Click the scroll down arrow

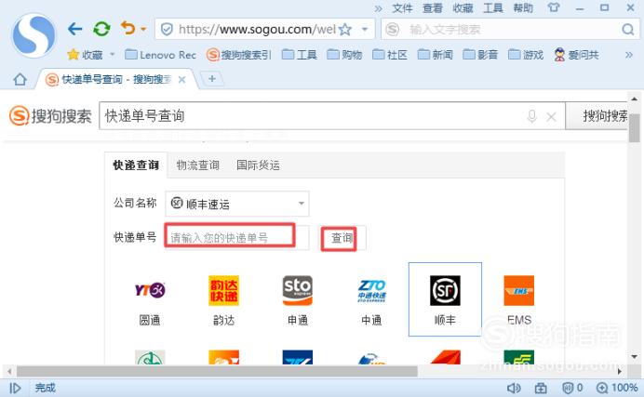[x=635, y=356]
